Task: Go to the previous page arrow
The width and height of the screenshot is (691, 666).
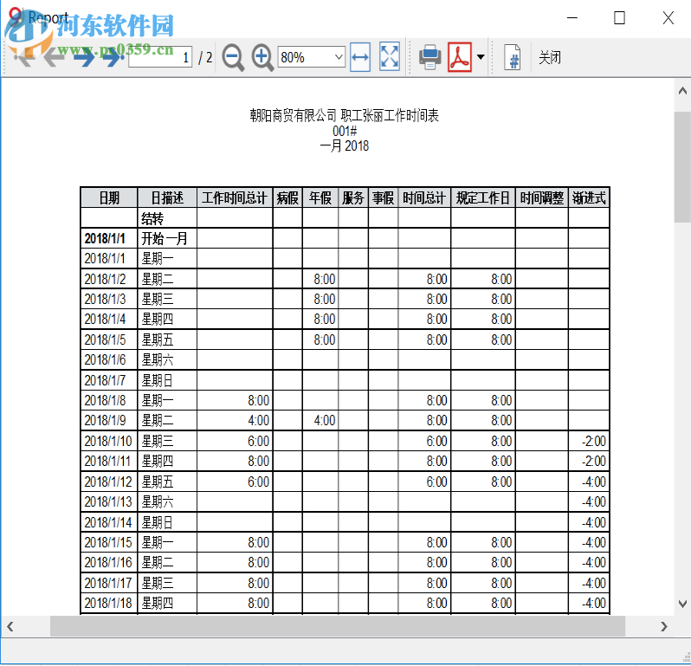Action: tap(55, 57)
